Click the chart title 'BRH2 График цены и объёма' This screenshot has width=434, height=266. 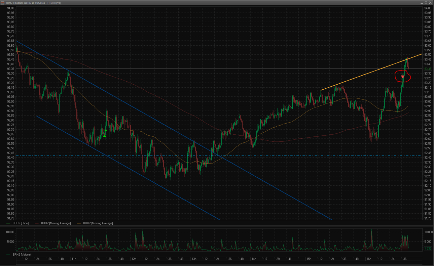coord(26,2)
